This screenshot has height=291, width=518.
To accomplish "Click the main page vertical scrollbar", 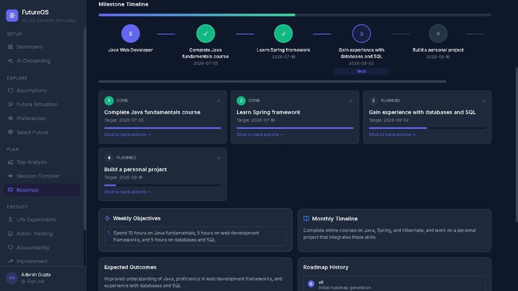I will pyautogui.click(x=516, y=145).
